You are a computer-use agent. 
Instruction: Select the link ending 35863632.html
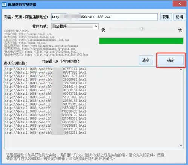[x=45, y=122]
